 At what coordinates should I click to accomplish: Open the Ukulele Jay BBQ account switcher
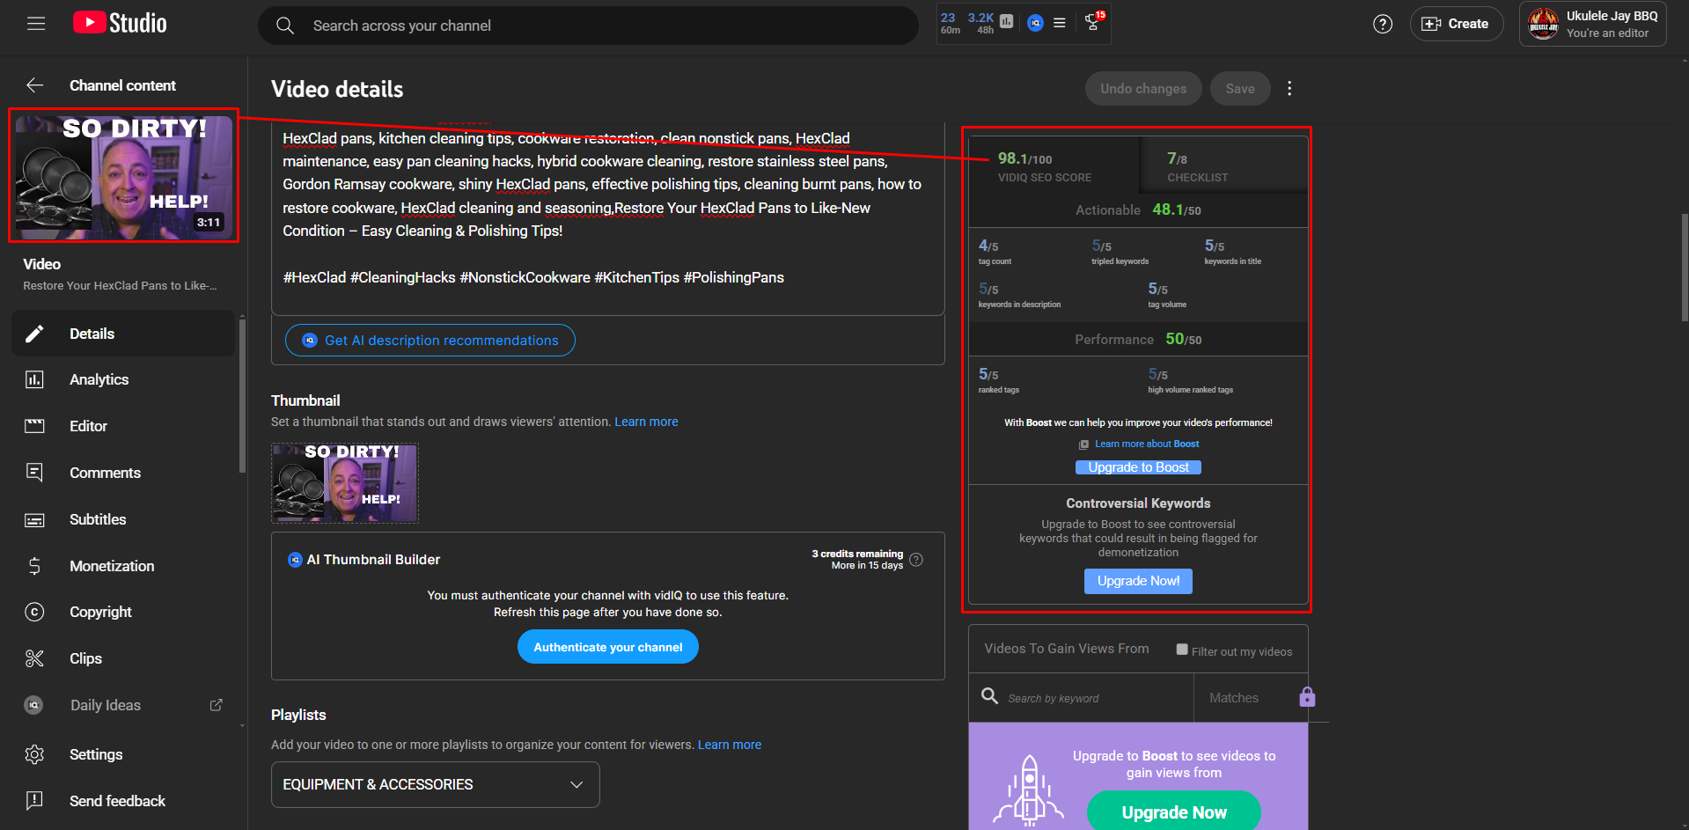(x=1592, y=24)
